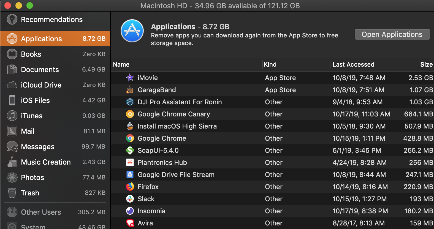This screenshot has width=434, height=229.
Task: Select Recommendations in the sidebar
Action: pos(52,20)
